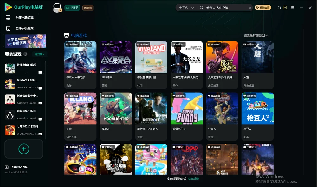Select 七龙珠Z:卡卡洛特 in my games

24,130
